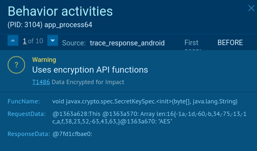Click the FuncName field label
257x151 pixels.
(x=24, y=101)
